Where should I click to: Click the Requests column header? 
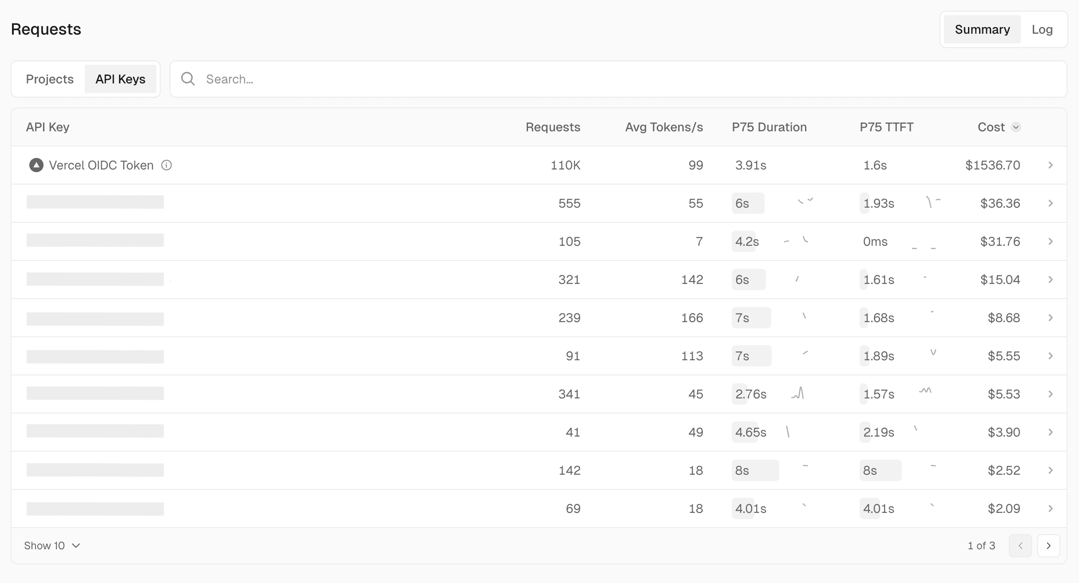pos(553,127)
